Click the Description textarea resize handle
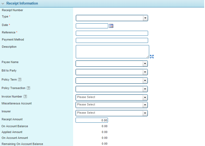The width and height of the screenshot is (205, 146). point(148,57)
